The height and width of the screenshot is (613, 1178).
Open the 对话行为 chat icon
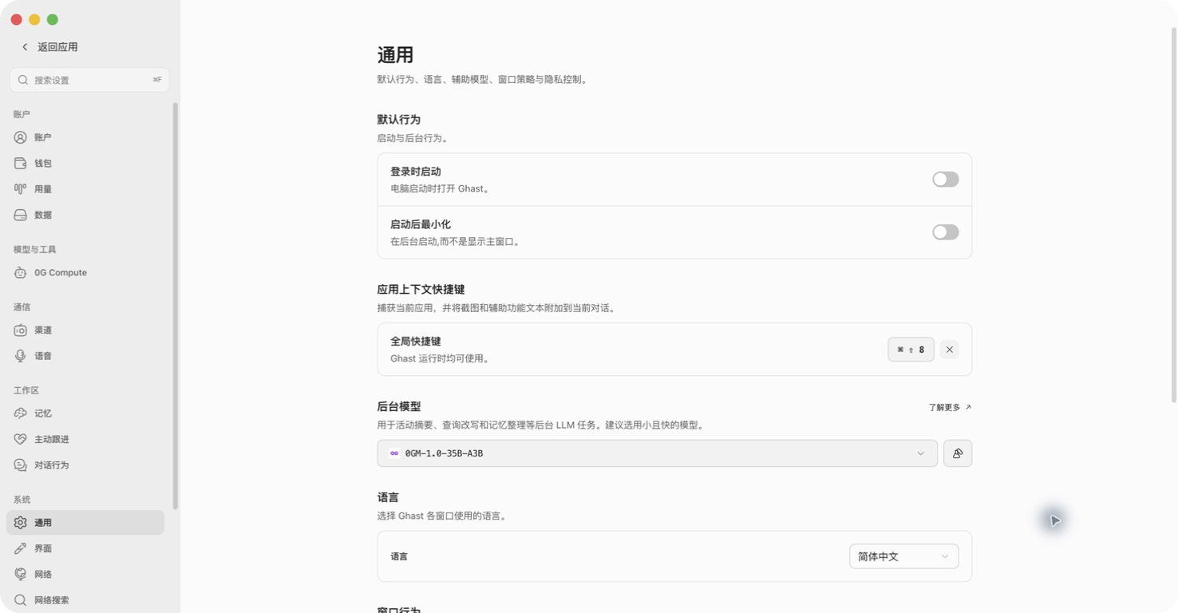pos(21,465)
